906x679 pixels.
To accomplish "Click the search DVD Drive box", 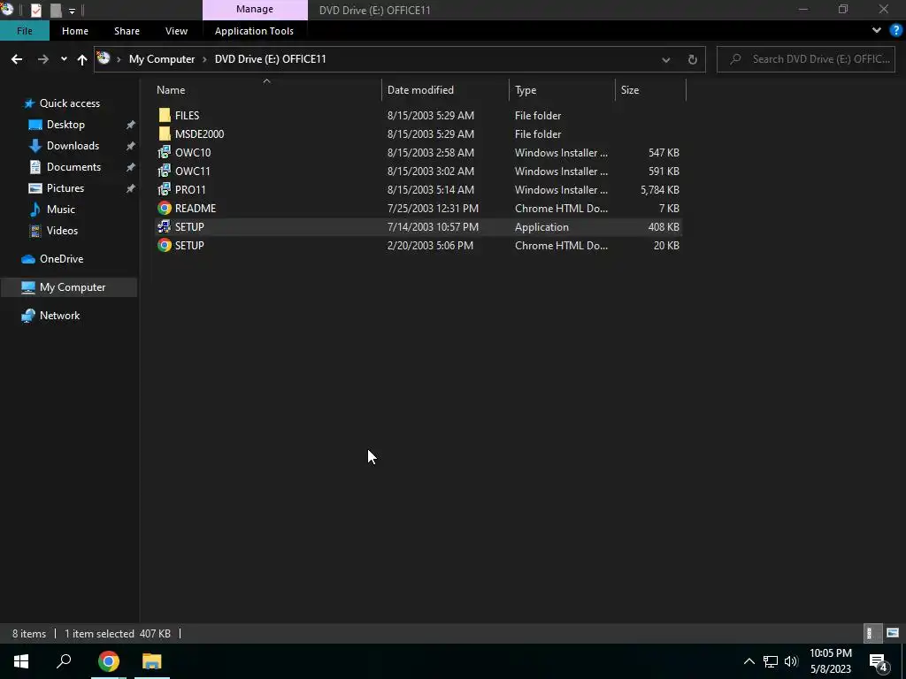I will (x=806, y=59).
